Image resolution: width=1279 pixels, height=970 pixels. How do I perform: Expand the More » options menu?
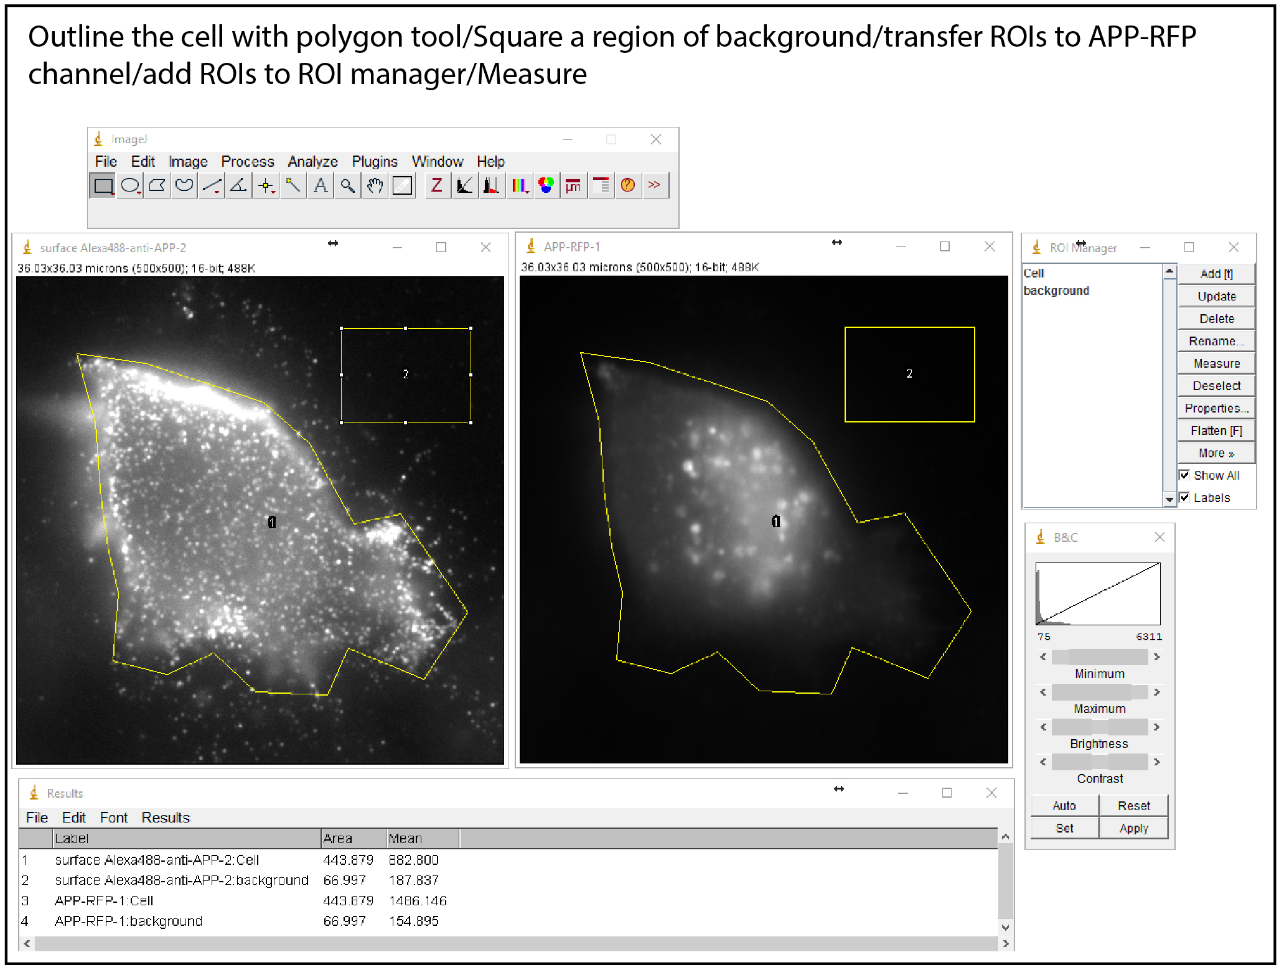tap(1216, 454)
